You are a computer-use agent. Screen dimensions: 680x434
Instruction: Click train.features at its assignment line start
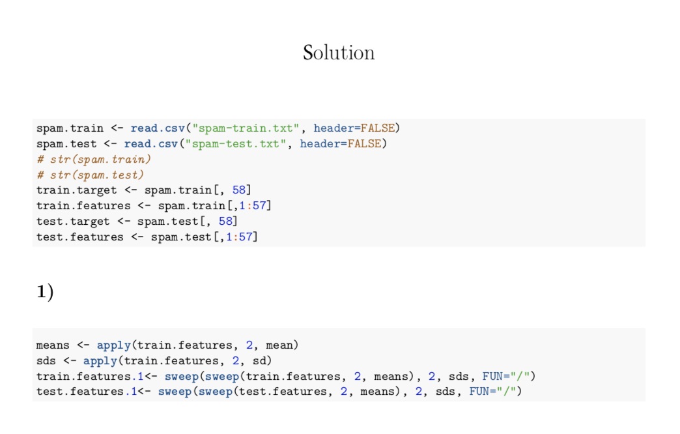point(83,206)
